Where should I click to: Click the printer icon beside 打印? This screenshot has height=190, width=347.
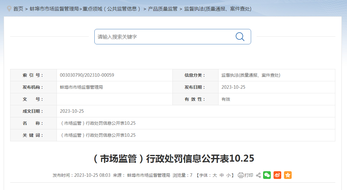241,175
